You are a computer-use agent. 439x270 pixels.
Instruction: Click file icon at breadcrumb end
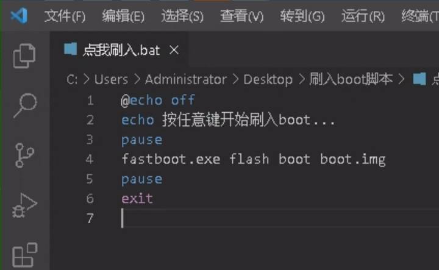419,79
